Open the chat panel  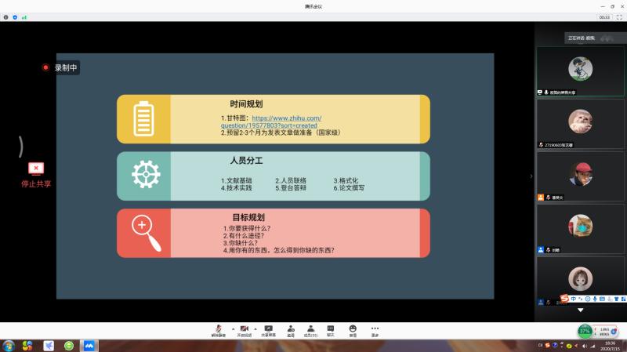(331, 328)
